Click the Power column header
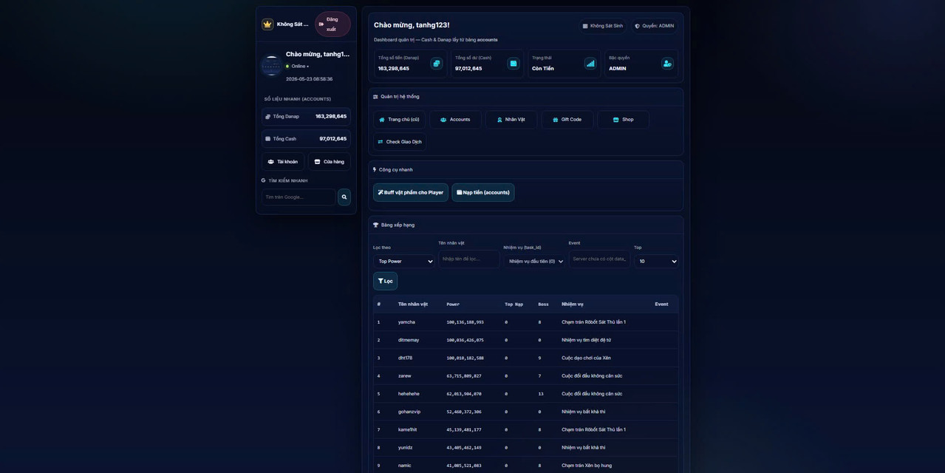The width and height of the screenshot is (945, 473). pyautogui.click(x=453, y=304)
